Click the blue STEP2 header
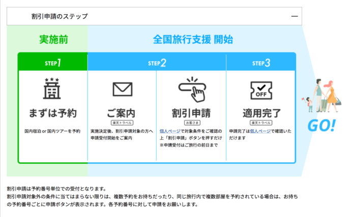This screenshot has height=217, width=356. (157, 62)
